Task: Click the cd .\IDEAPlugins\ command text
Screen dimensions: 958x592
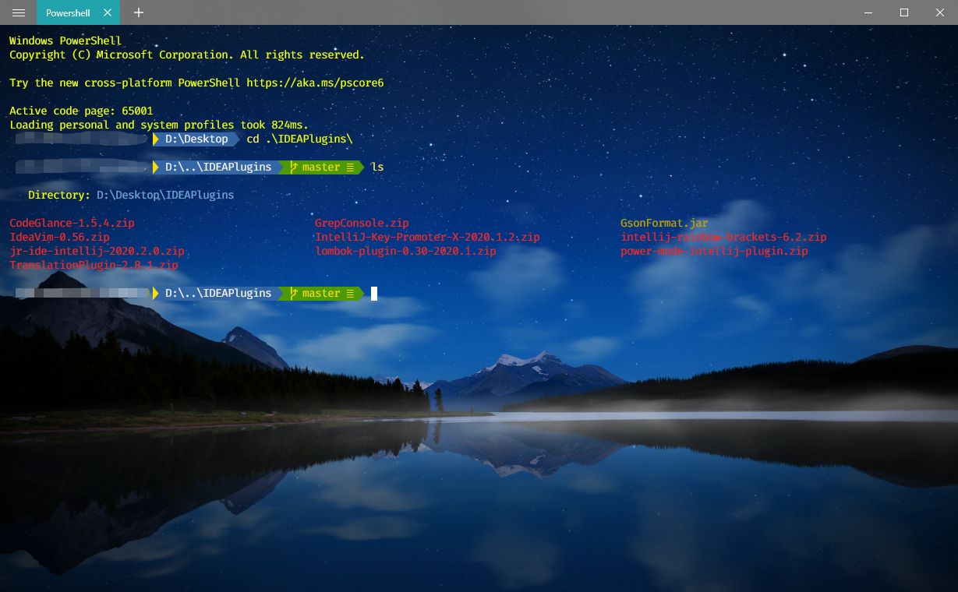Action: (299, 139)
